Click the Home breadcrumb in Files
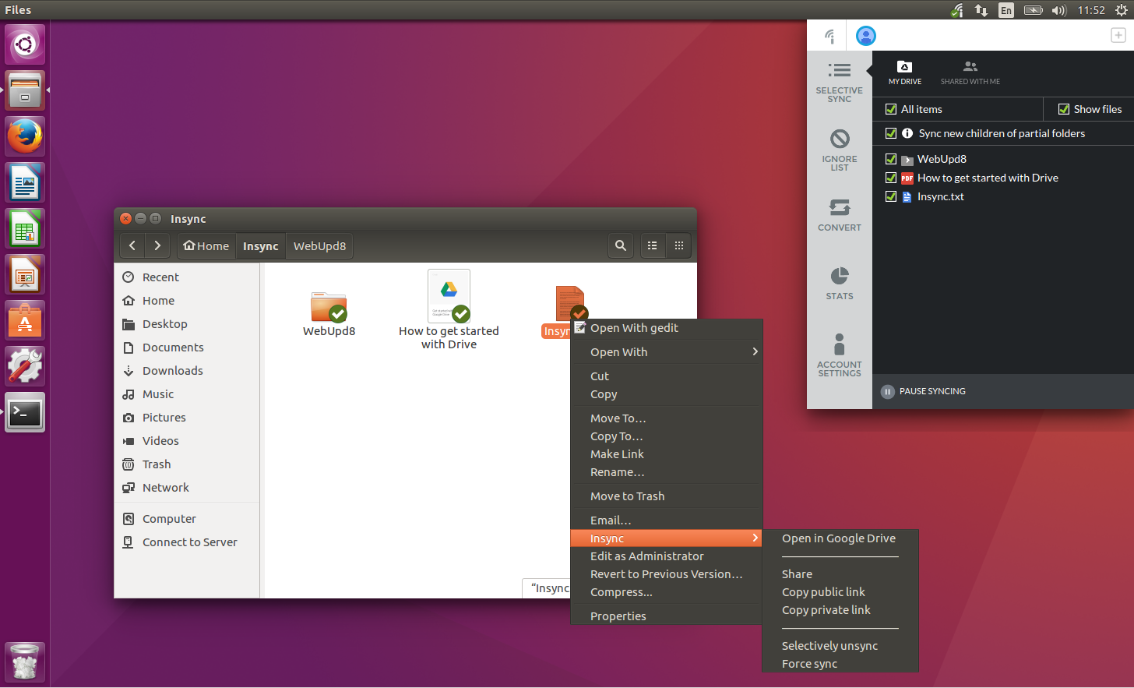Viewport: 1134px width, 688px height. (206, 245)
